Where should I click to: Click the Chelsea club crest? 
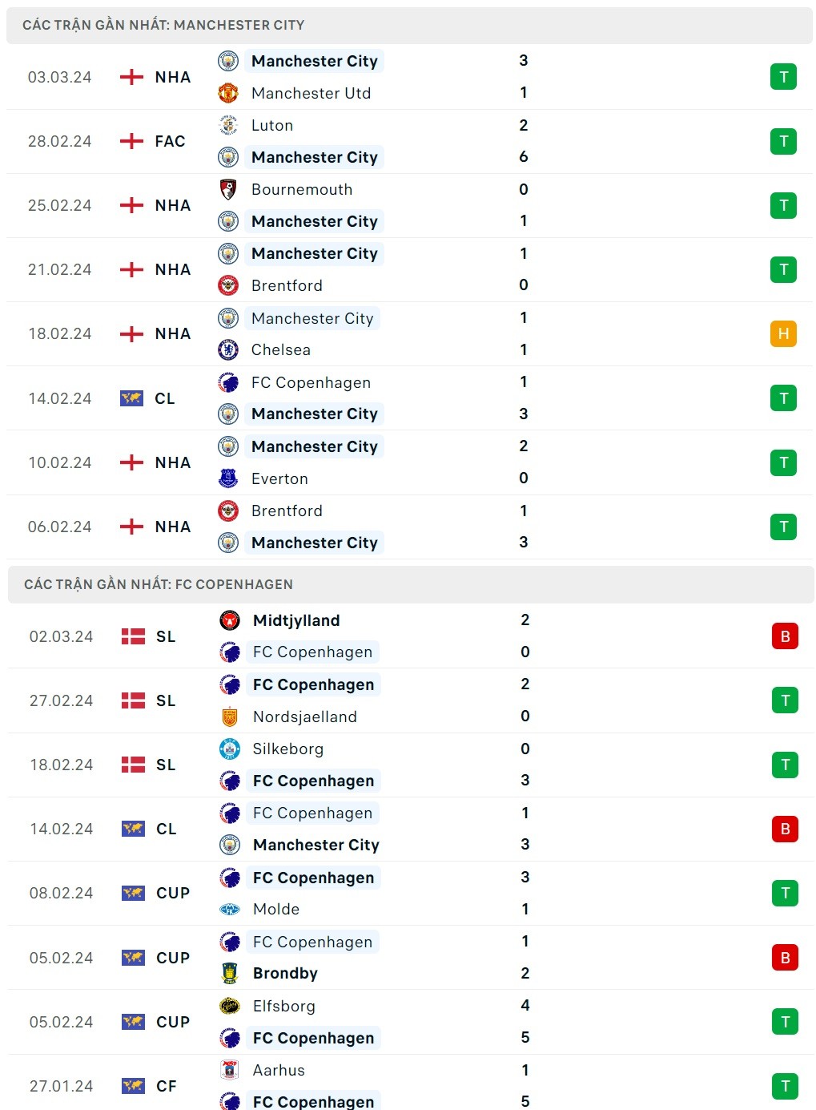click(x=228, y=349)
